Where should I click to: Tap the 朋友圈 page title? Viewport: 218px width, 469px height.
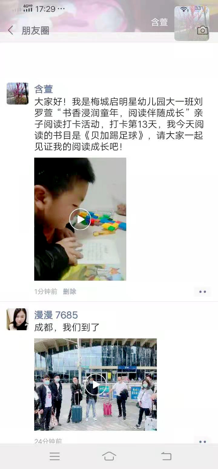pos(35,31)
